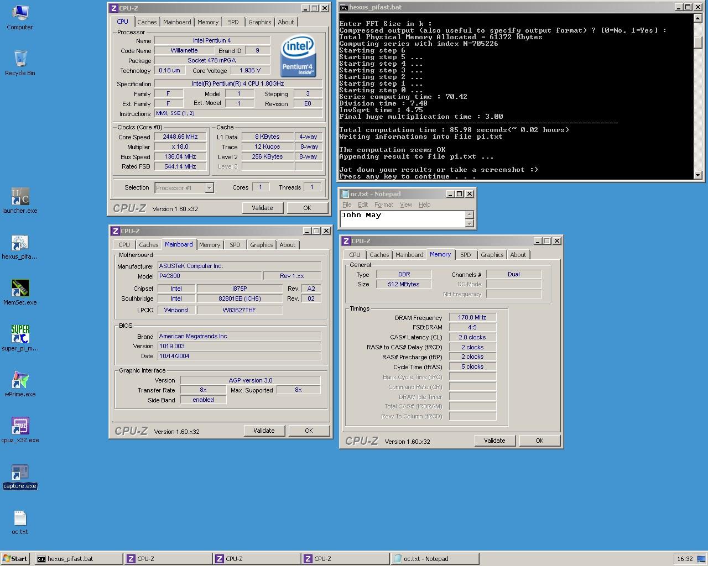Click Rated FSB value 544.14 MHz
The image size is (708, 566).
point(180,166)
